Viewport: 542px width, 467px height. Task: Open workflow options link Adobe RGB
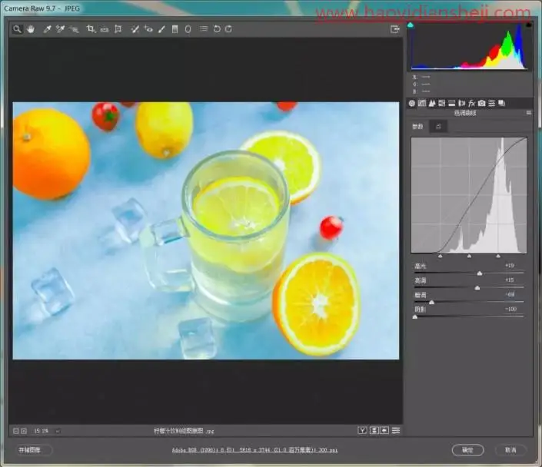254,450
